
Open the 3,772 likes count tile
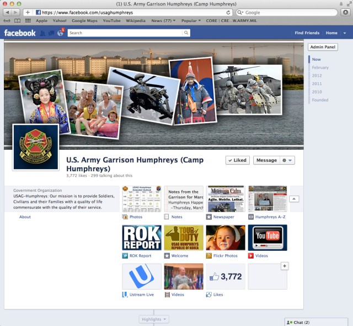226,277
